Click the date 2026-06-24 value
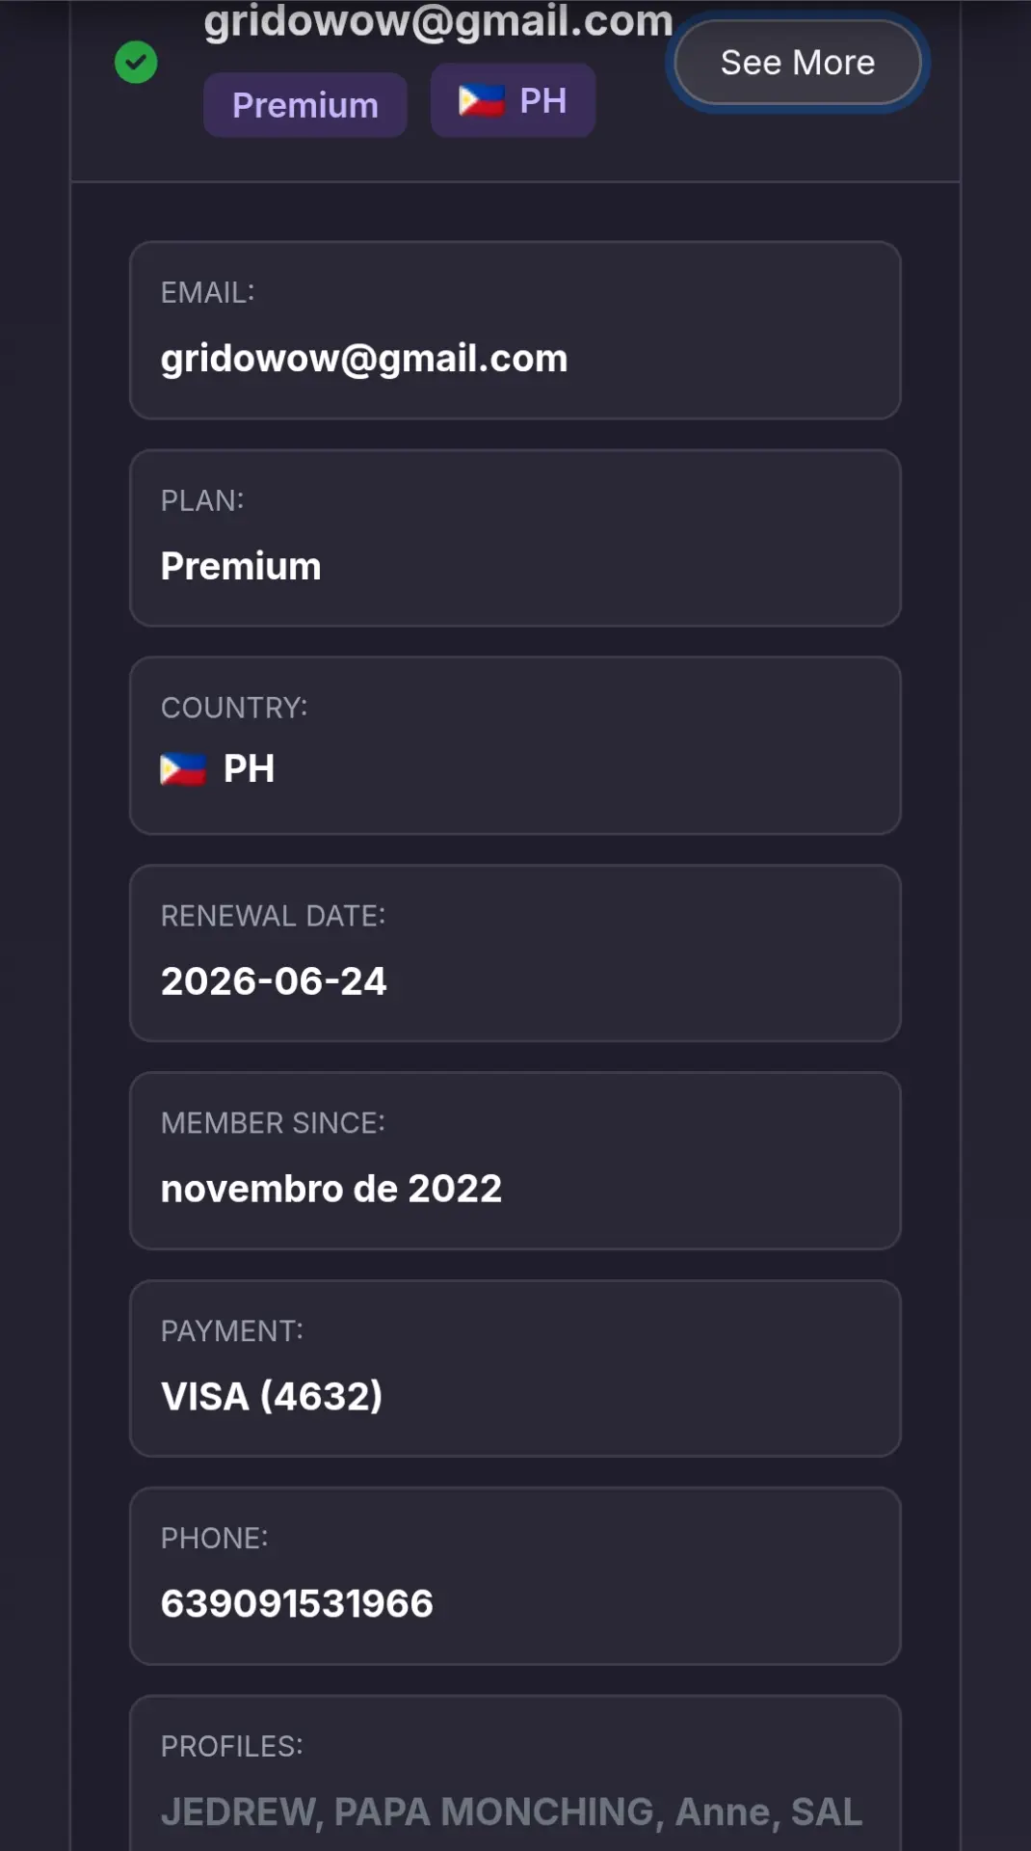Image resolution: width=1031 pixels, height=1851 pixels. click(x=274, y=981)
